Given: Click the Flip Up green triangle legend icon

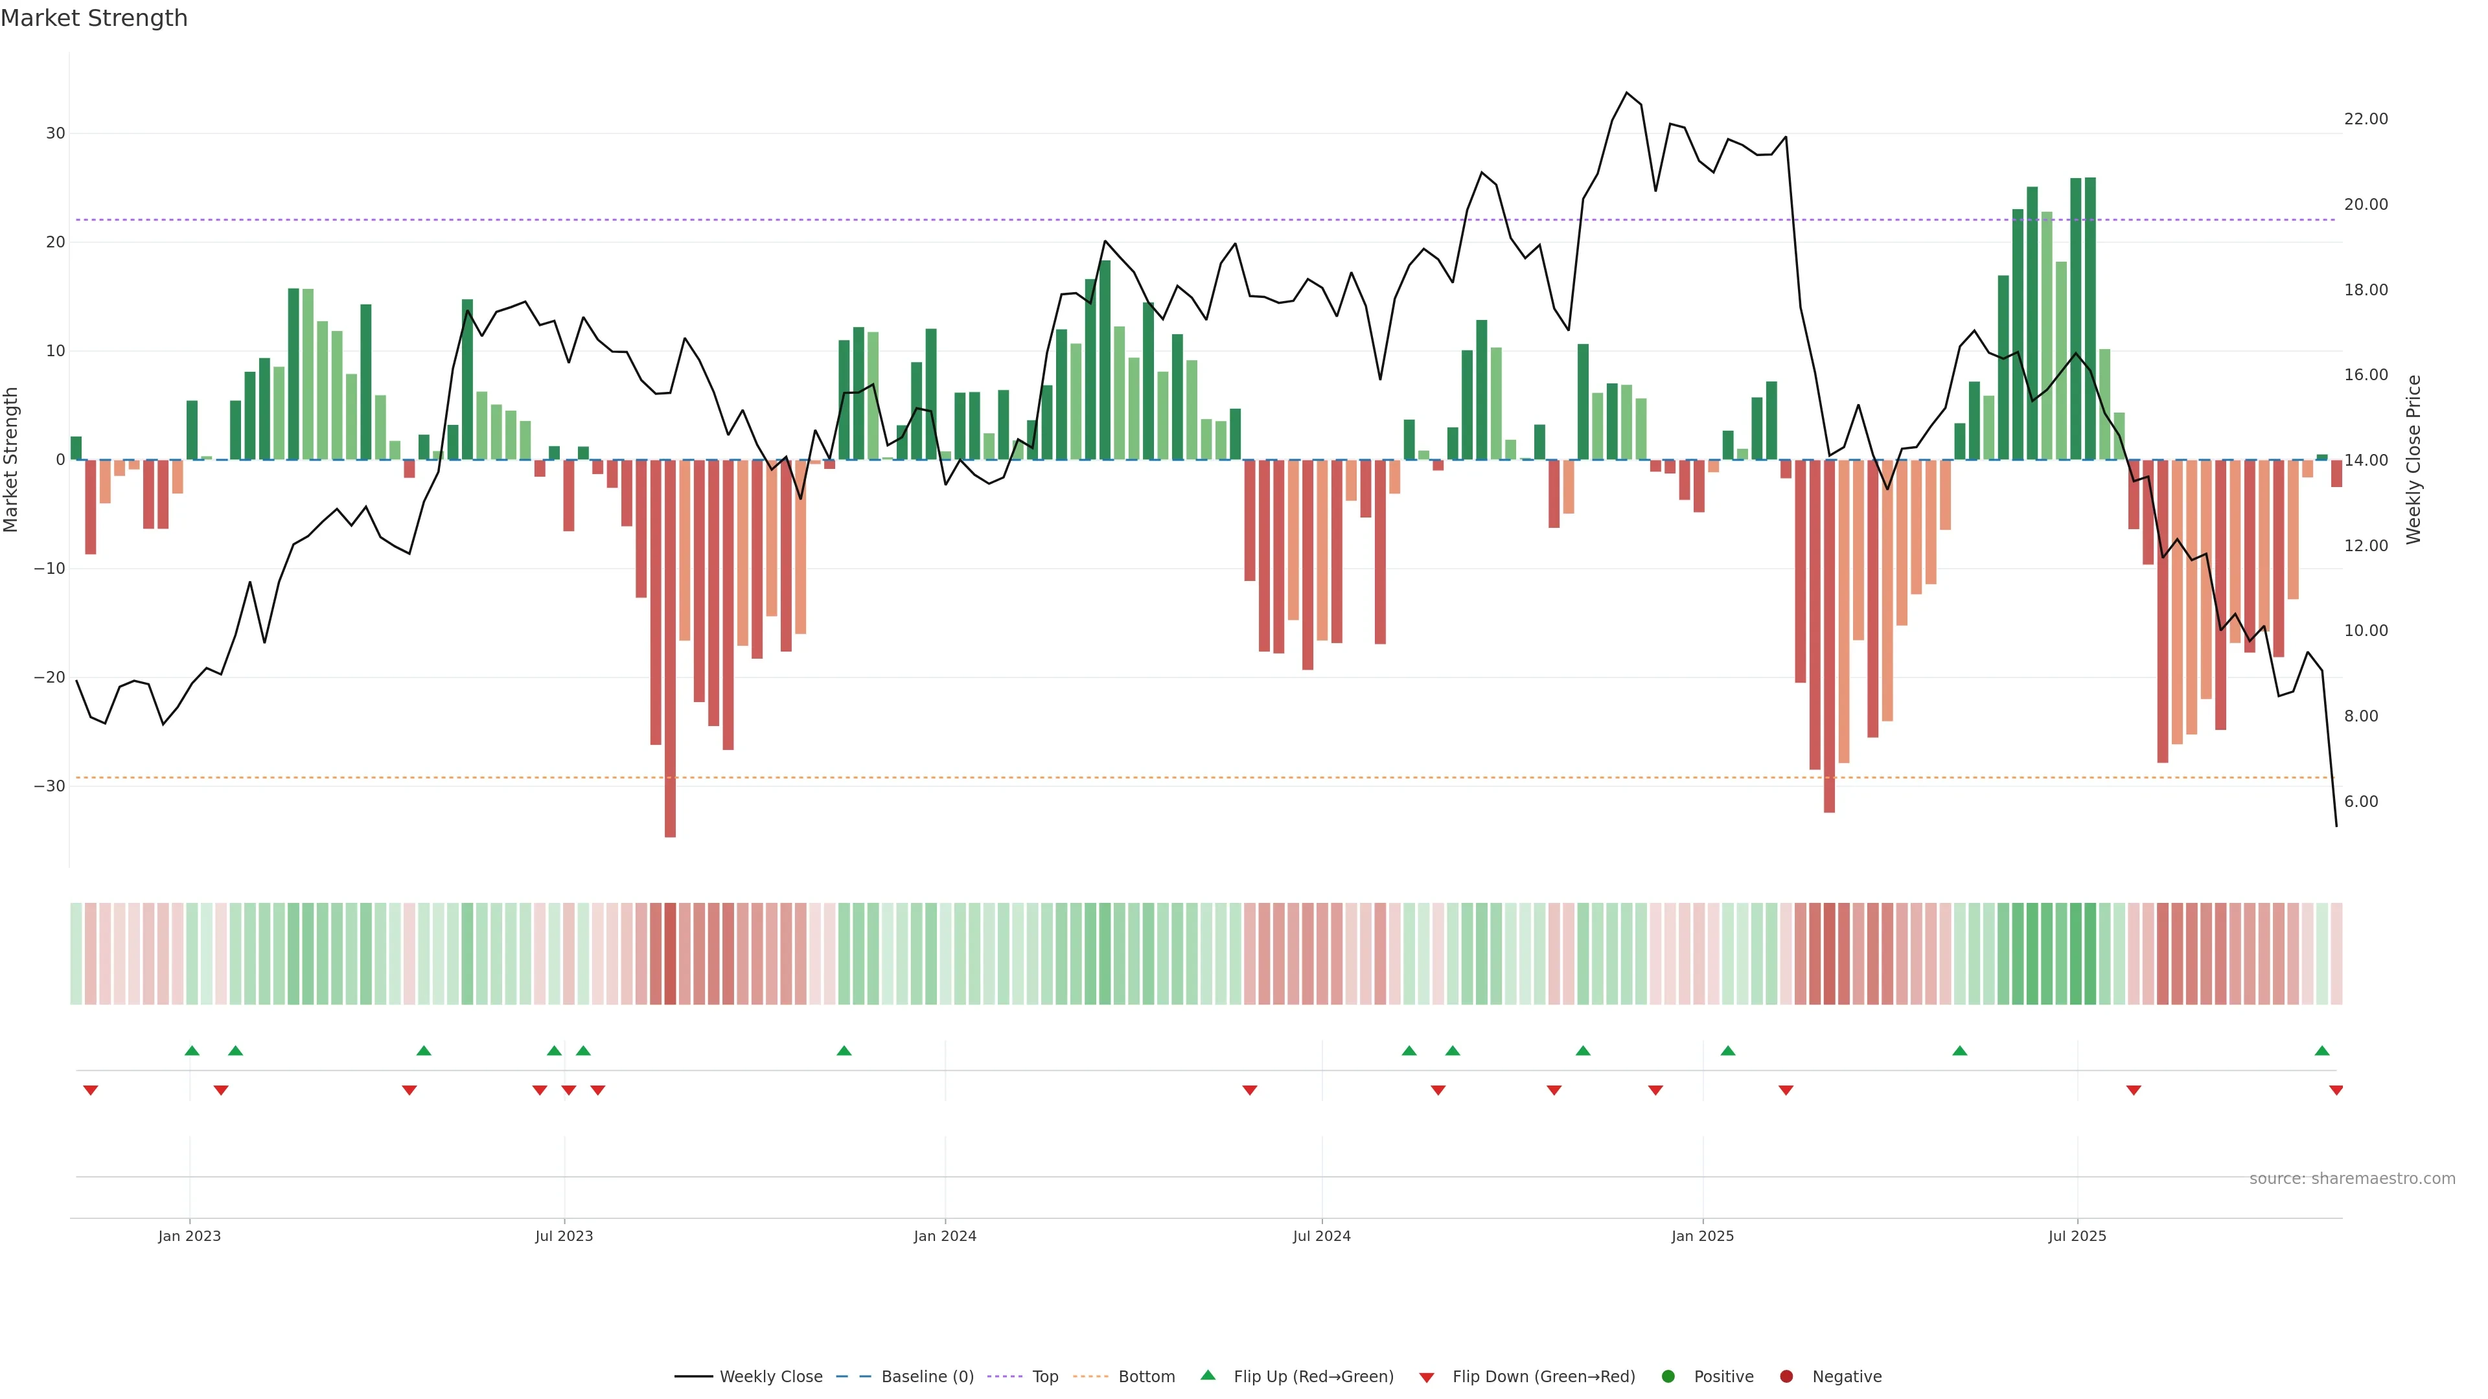Looking at the screenshot, I should point(1207,1375).
